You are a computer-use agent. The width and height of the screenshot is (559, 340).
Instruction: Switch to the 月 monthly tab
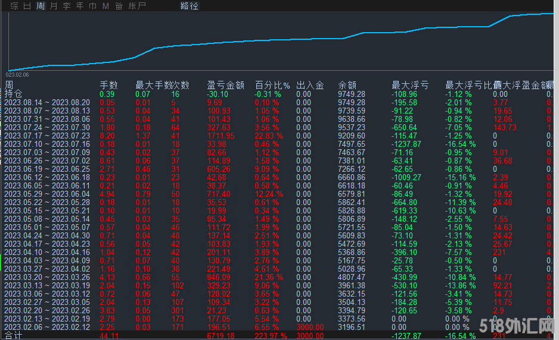(x=54, y=6)
